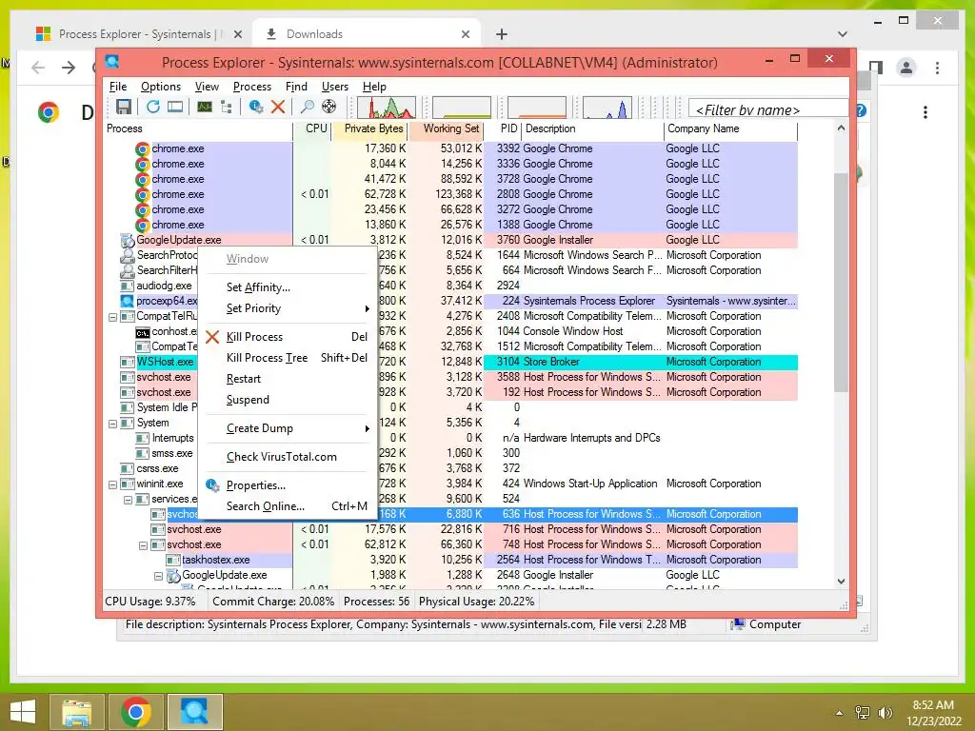This screenshot has height=731, width=975.
Task: Collapse the svchost.exe PID 748 node
Action: coord(143,545)
